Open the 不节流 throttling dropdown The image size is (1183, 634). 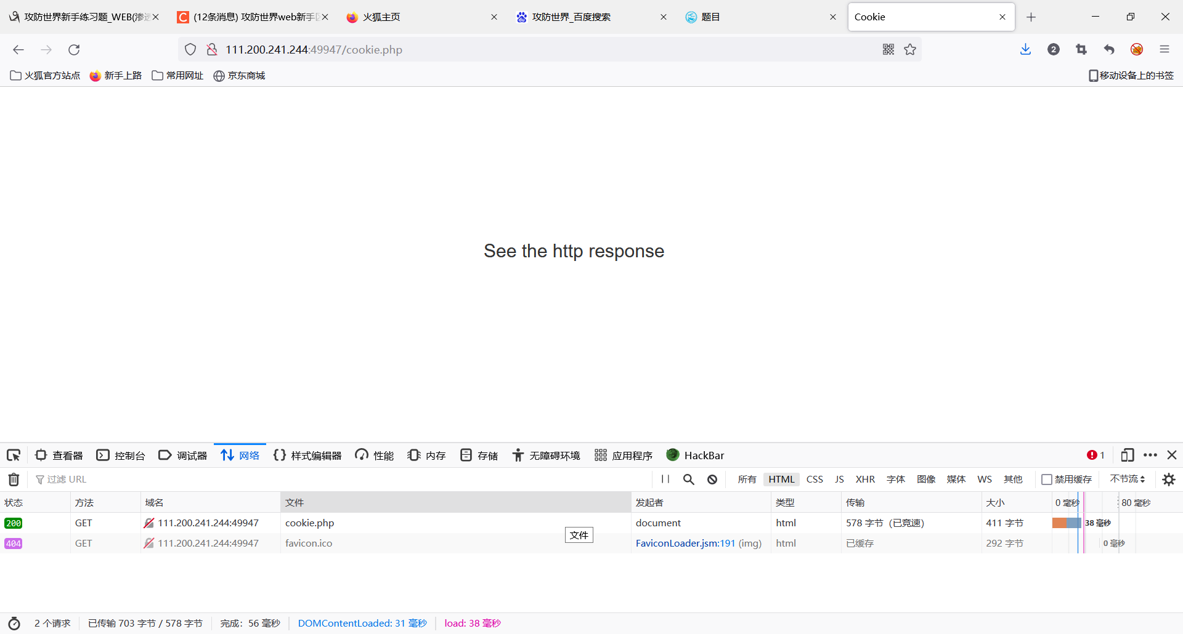(x=1128, y=479)
